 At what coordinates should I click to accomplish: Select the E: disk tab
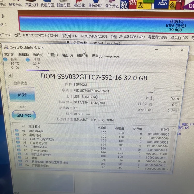[x=37, y=64]
